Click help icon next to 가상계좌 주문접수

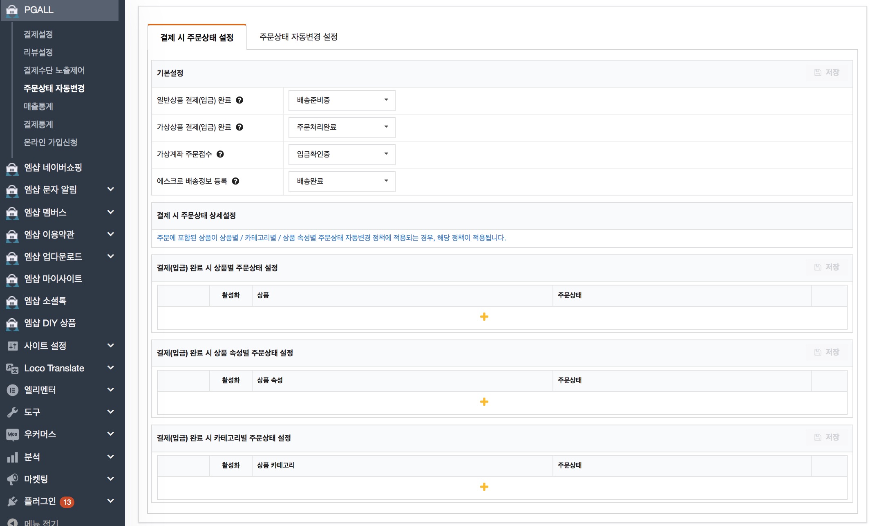tap(220, 154)
